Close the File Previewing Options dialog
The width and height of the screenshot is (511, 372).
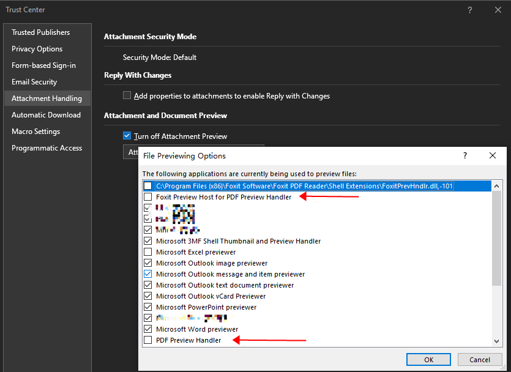pos(493,155)
